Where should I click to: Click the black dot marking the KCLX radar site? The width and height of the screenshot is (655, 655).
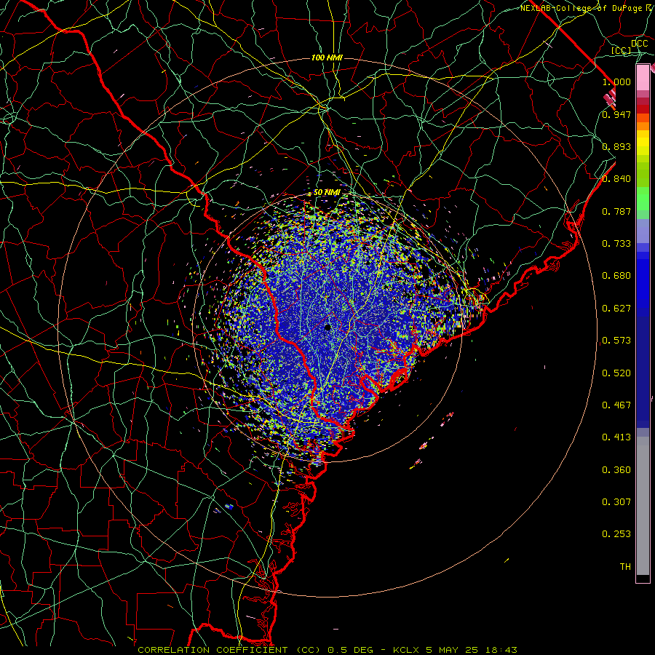click(328, 327)
